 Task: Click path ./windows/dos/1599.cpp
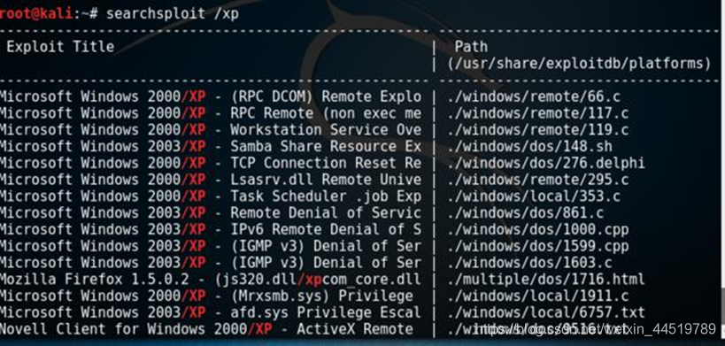tap(537, 246)
